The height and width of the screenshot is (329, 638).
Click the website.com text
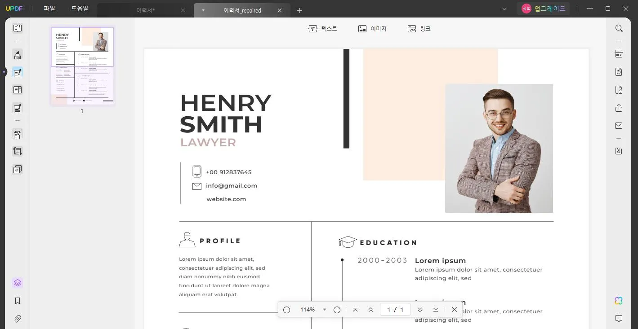[x=226, y=199]
